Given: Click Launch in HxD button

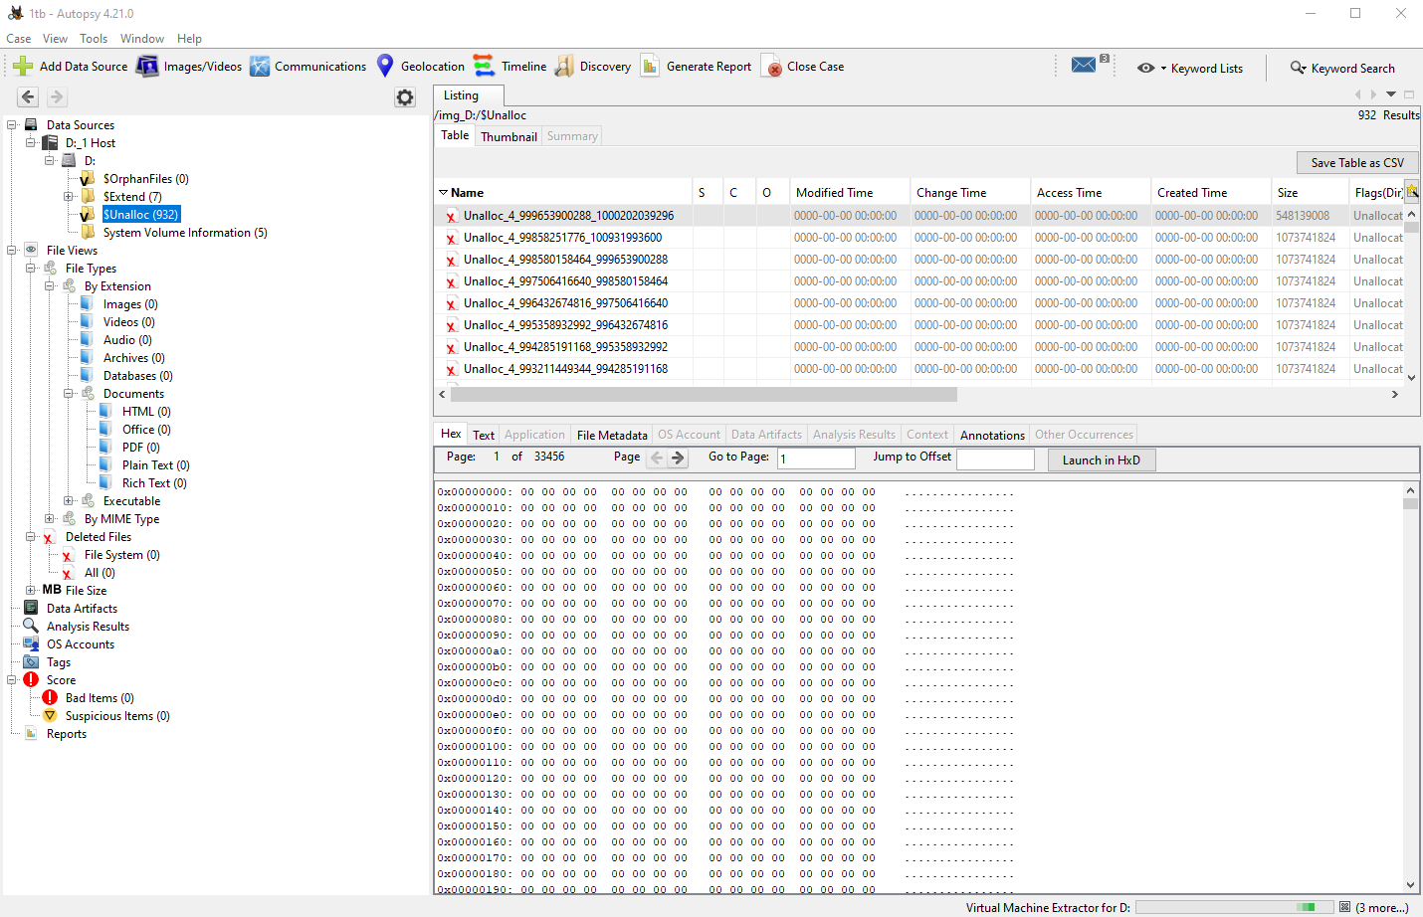Looking at the screenshot, I should click(x=1101, y=459).
